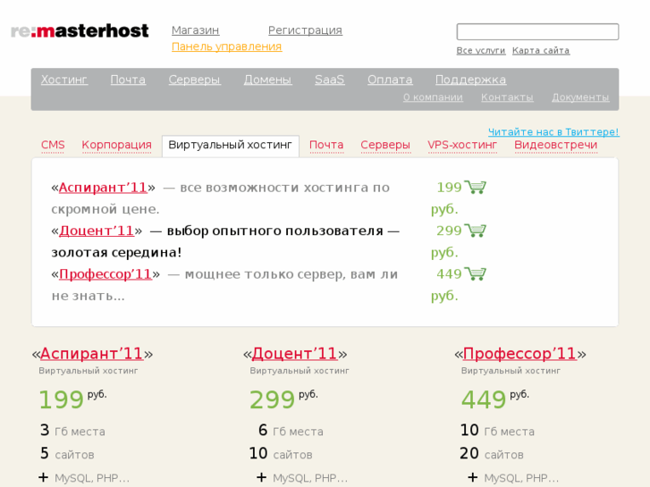The image size is (650, 487).
Task: Switch to the Корпорация tab
Action: coord(116,145)
